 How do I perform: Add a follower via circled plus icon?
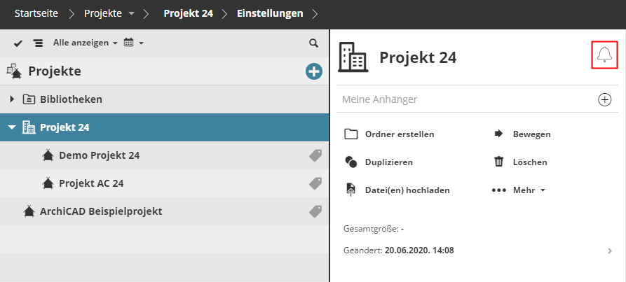click(x=604, y=99)
